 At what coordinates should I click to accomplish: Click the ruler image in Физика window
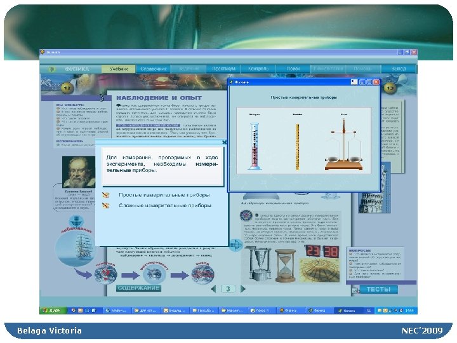298,147
